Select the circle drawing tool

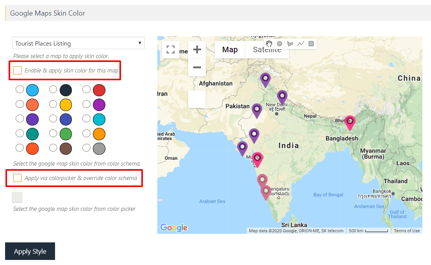[280, 44]
